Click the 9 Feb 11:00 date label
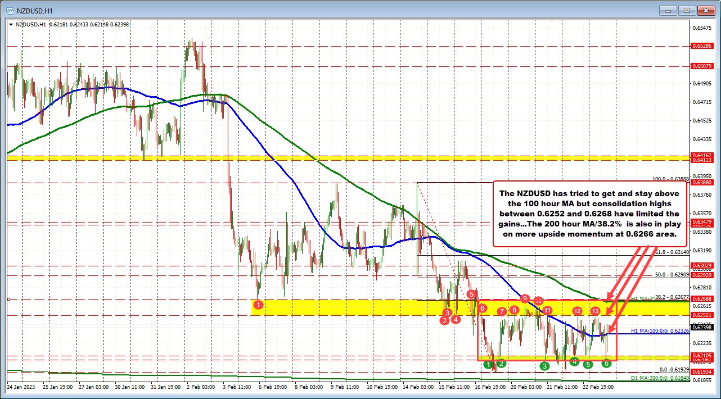Screen dimensions: 721x399 [345, 387]
